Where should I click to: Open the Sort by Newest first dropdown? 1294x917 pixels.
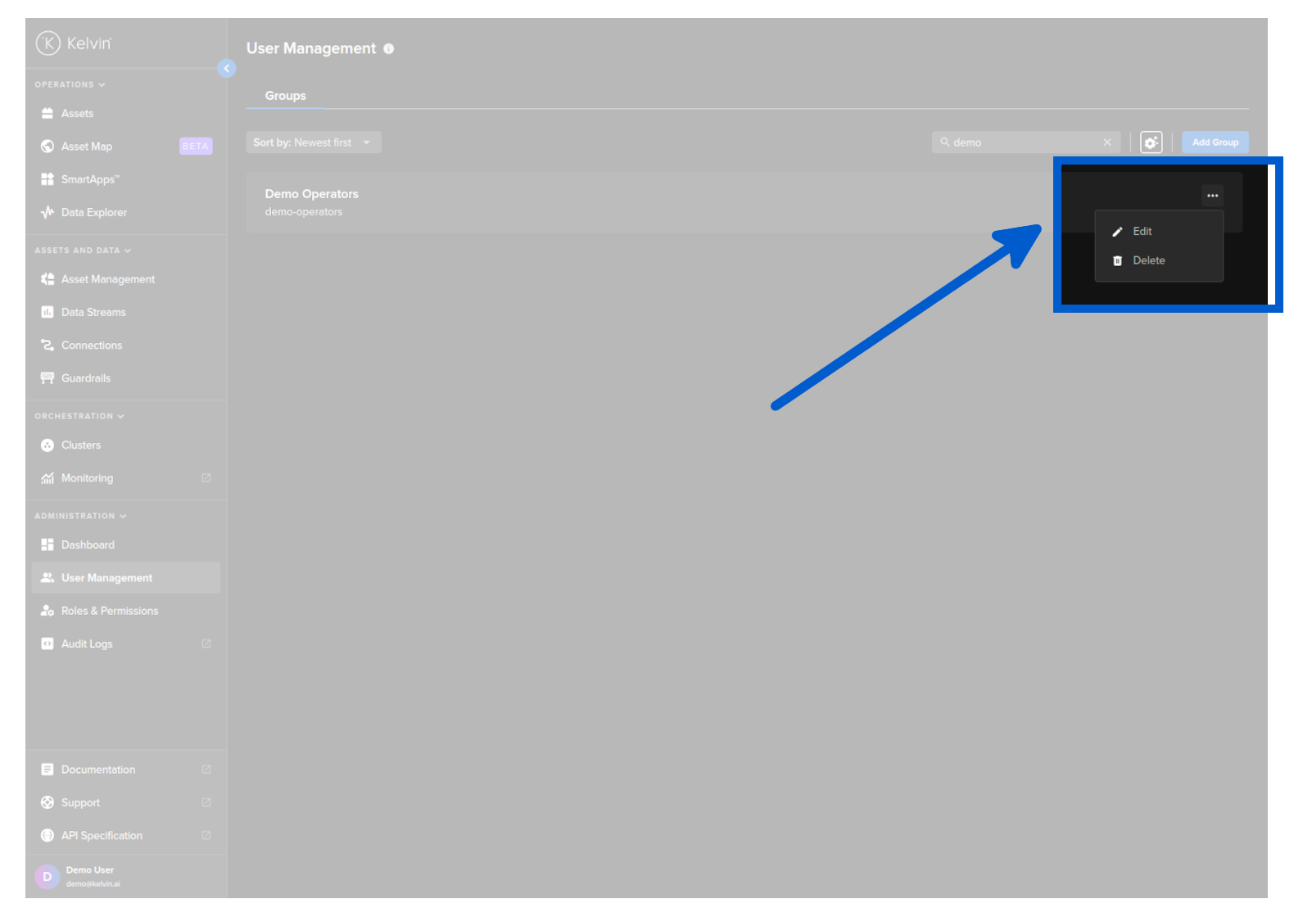click(x=313, y=142)
